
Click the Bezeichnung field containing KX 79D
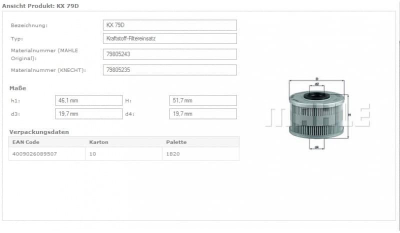click(170, 25)
